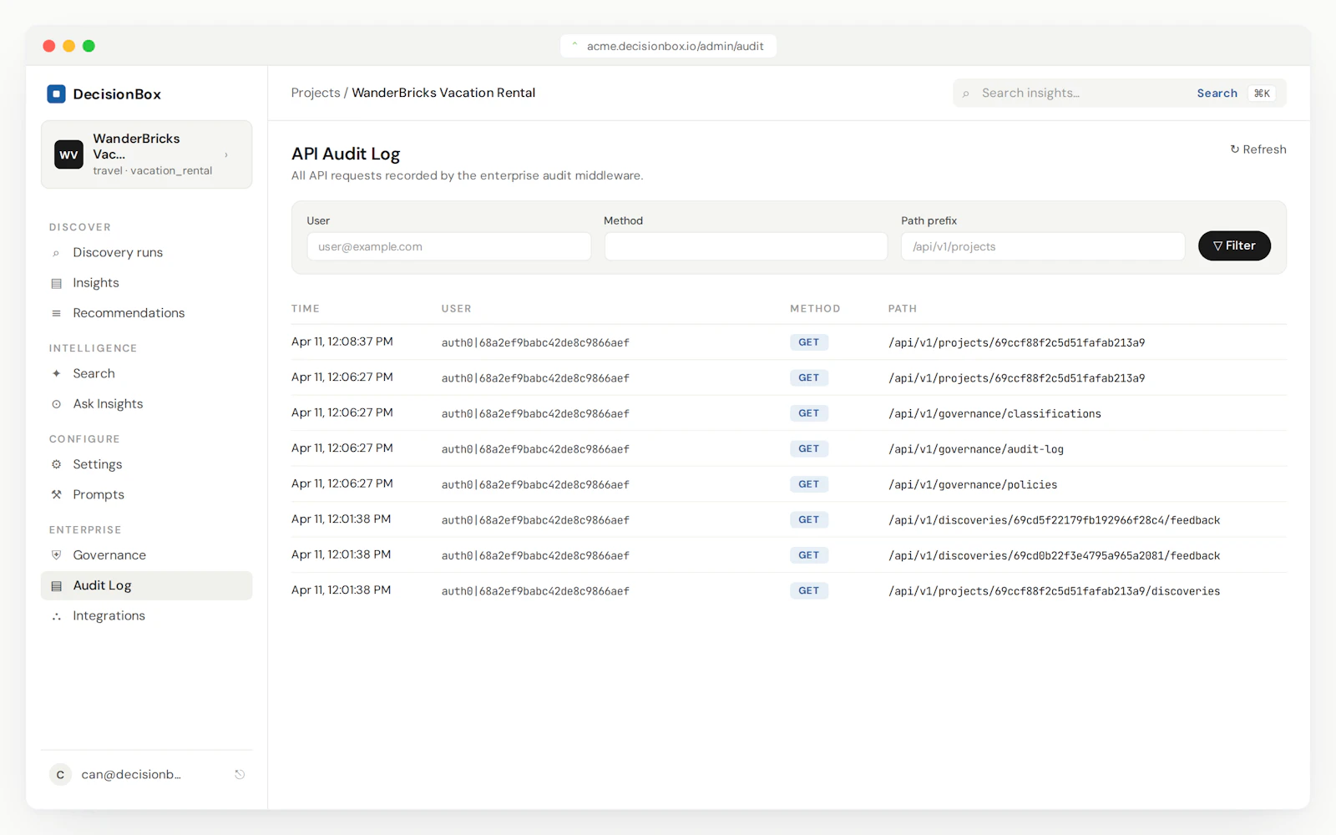1336x835 pixels.
Task: Click the Ask Insights sidebar icon
Action: (x=56, y=404)
